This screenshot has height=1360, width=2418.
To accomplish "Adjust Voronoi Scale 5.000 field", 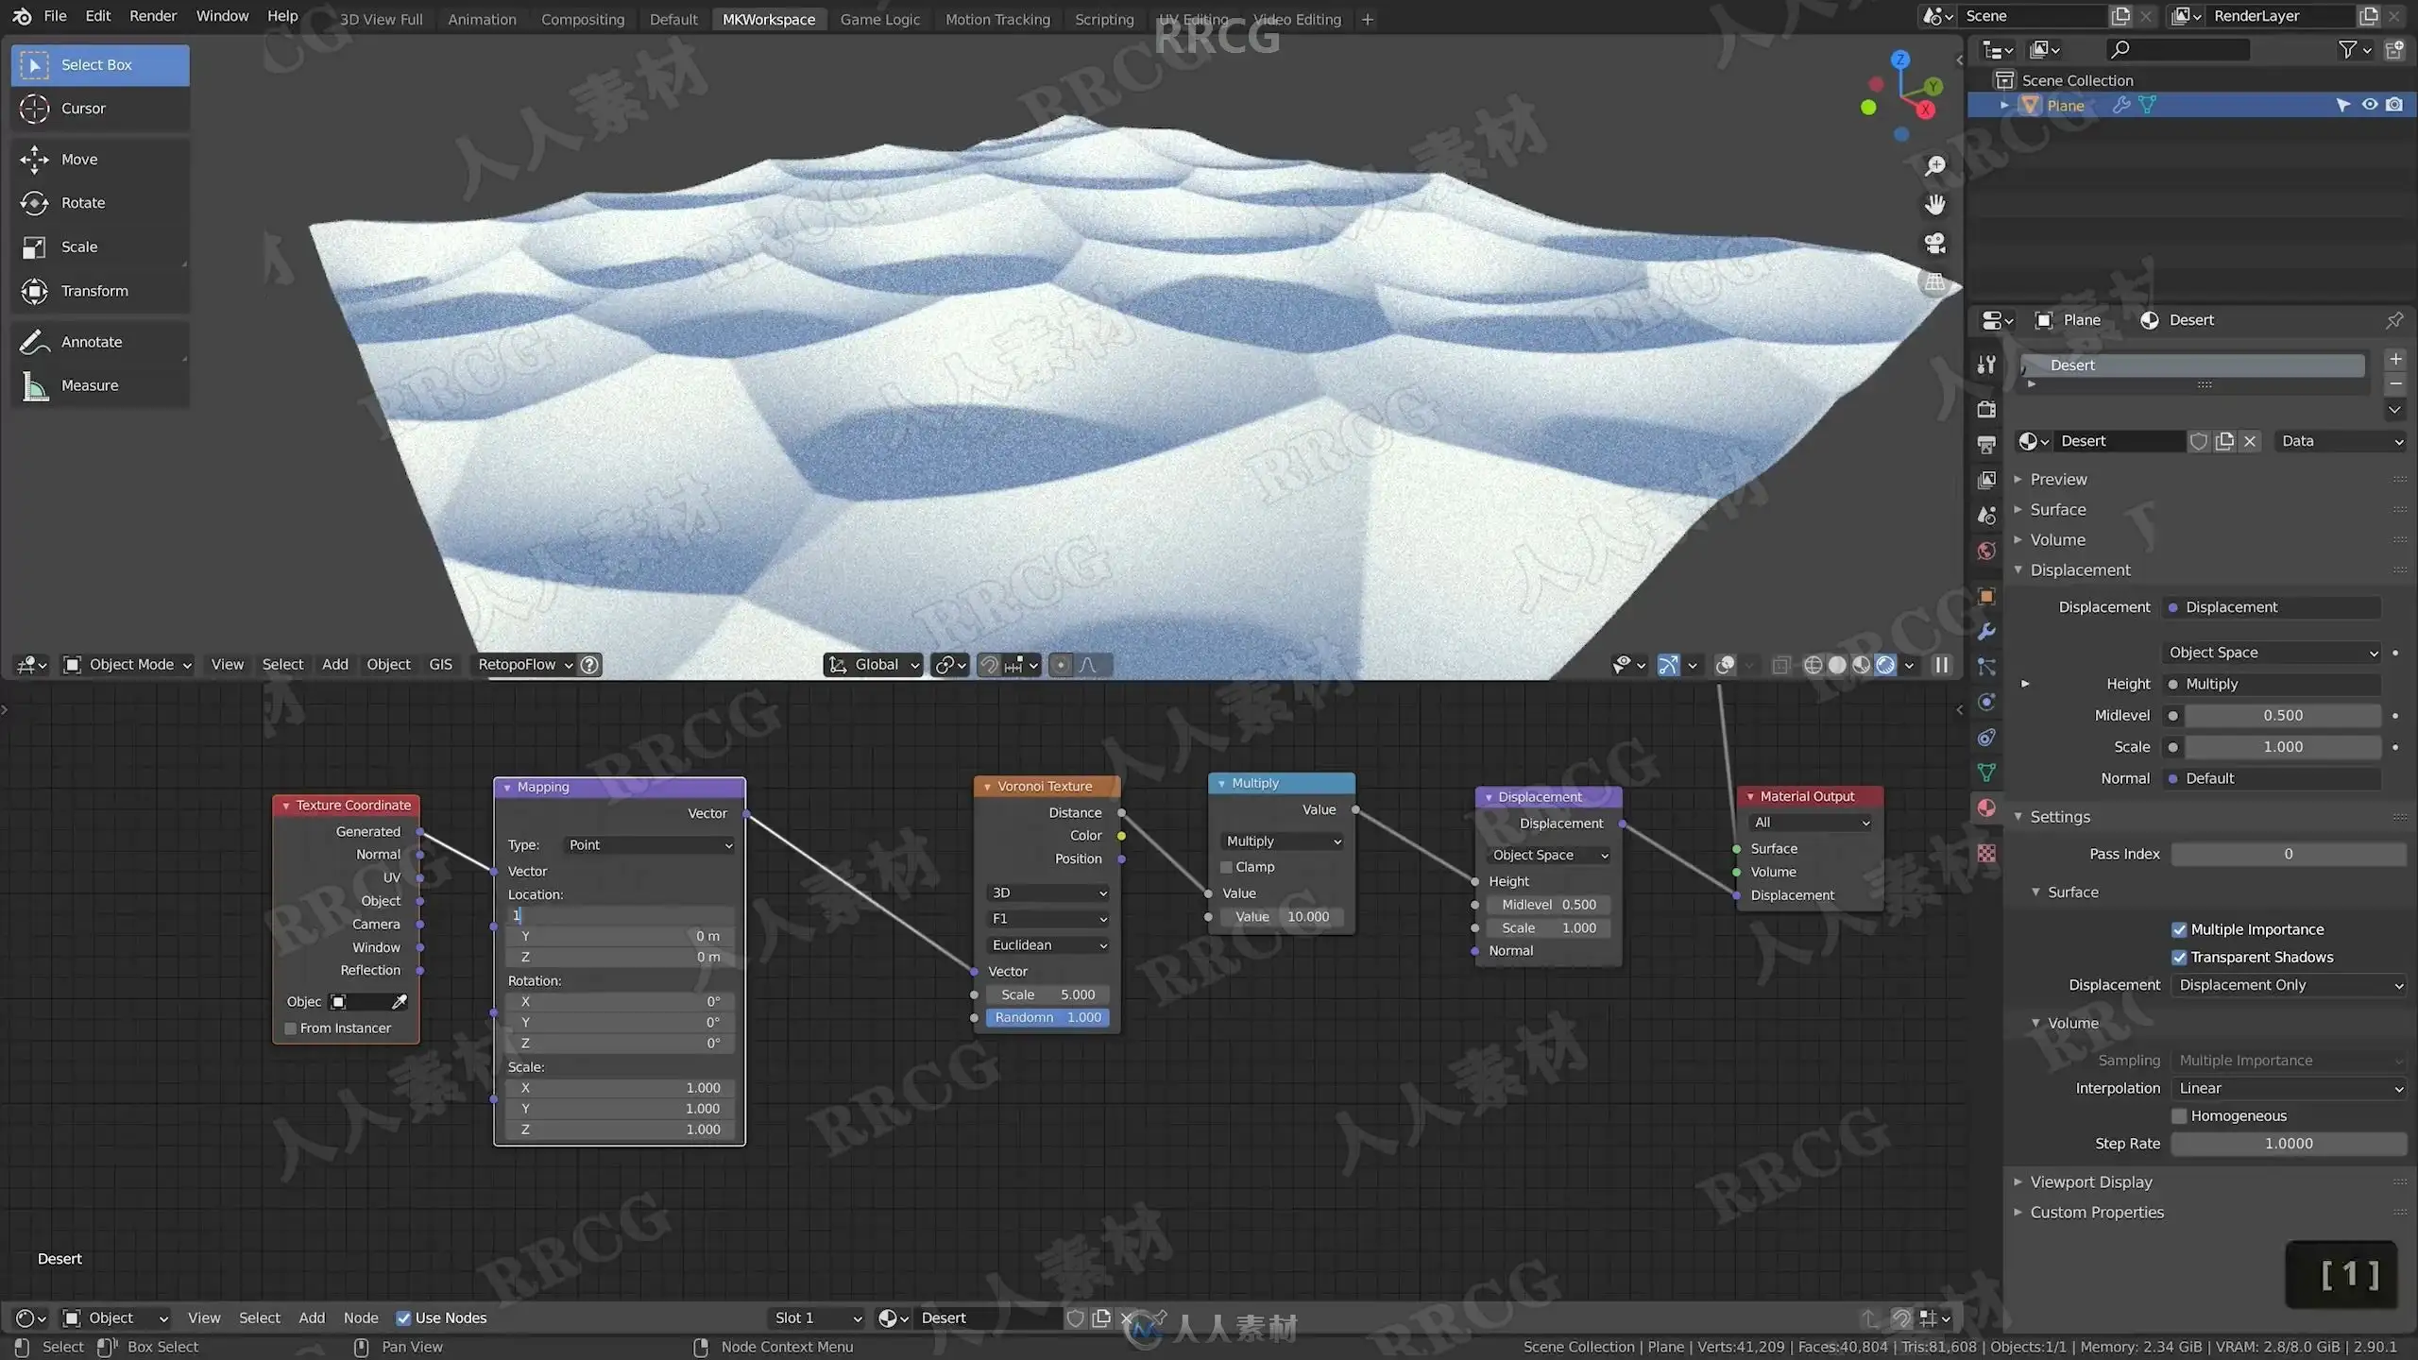I will tap(1047, 994).
